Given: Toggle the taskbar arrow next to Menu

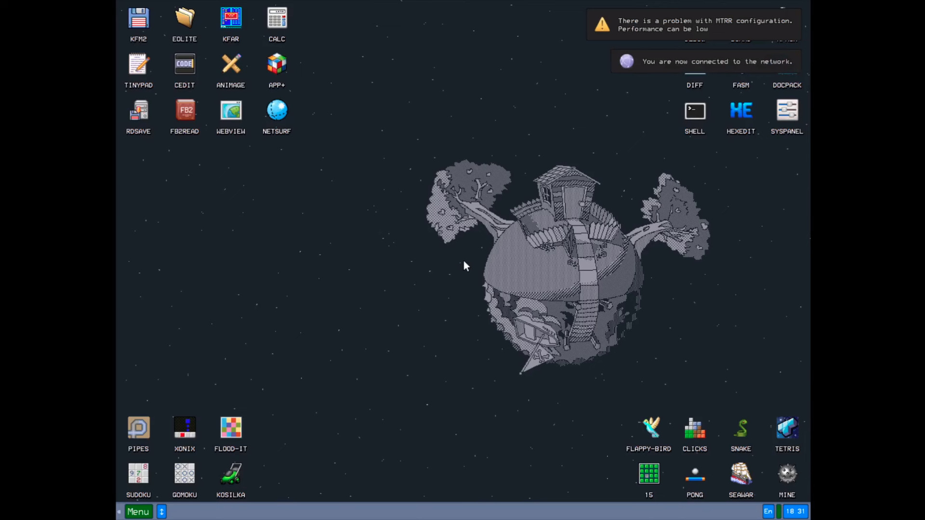Looking at the screenshot, I should 161,511.
